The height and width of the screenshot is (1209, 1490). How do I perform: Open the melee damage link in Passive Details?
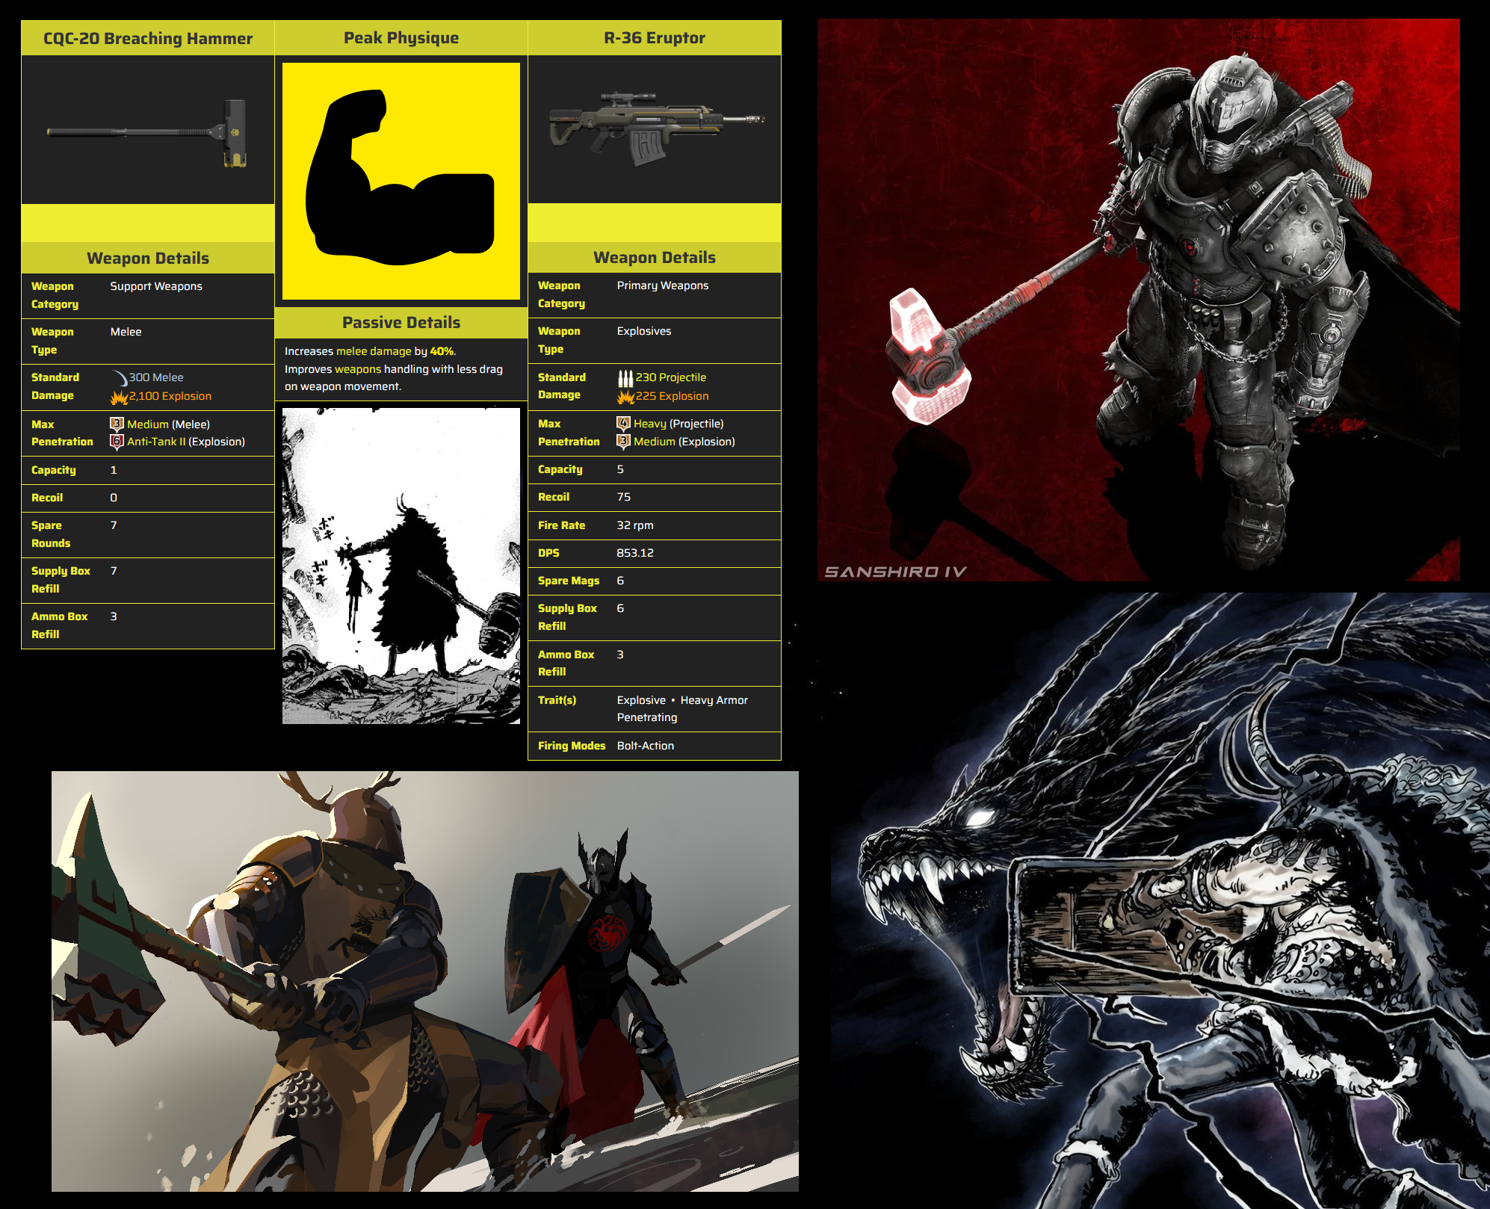coord(374,351)
